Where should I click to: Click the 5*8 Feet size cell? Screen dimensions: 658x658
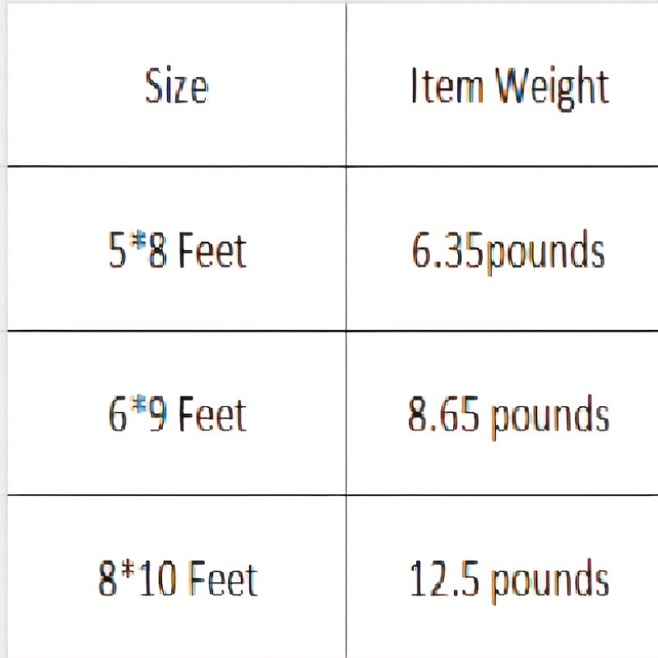point(177,250)
